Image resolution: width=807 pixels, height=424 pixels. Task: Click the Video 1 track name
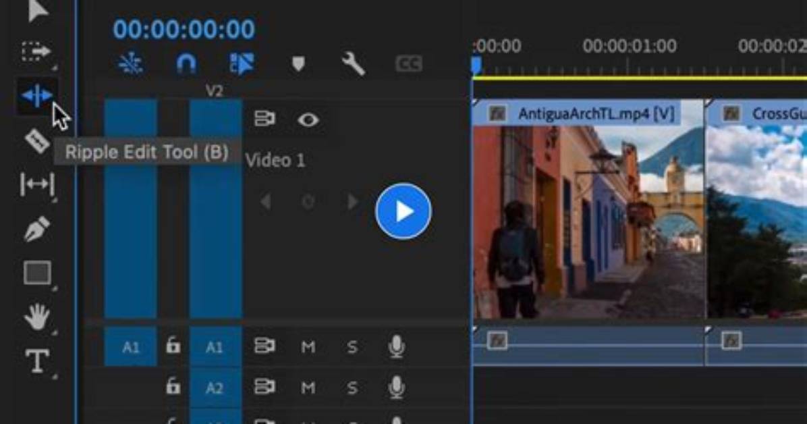tap(275, 161)
